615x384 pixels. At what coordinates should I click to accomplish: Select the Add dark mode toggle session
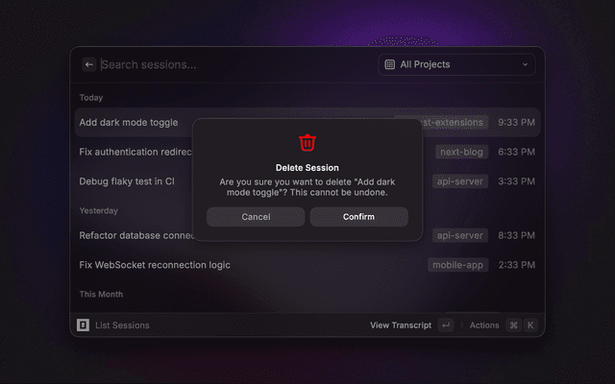307,122
